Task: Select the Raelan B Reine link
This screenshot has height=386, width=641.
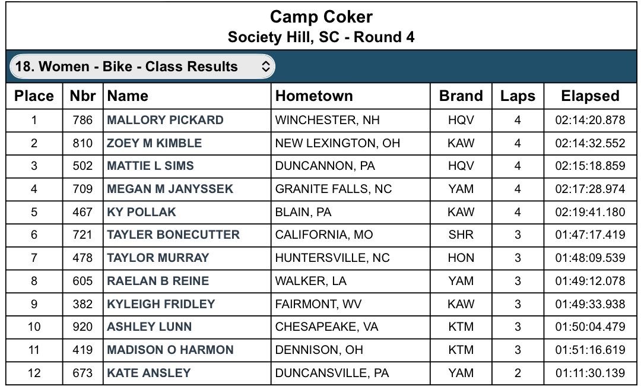Action: coord(158,281)
